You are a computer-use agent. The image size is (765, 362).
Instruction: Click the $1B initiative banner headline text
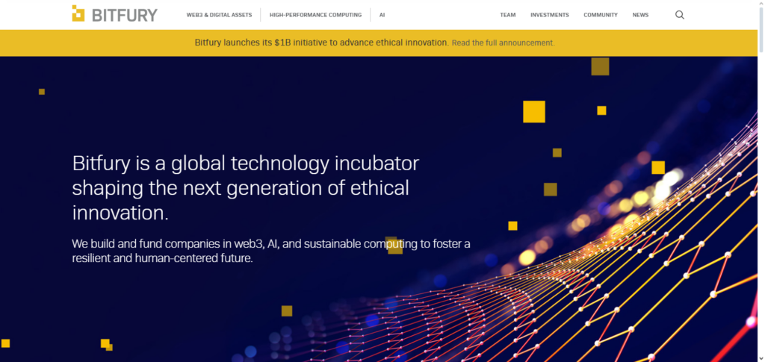(x=321, y=43)
